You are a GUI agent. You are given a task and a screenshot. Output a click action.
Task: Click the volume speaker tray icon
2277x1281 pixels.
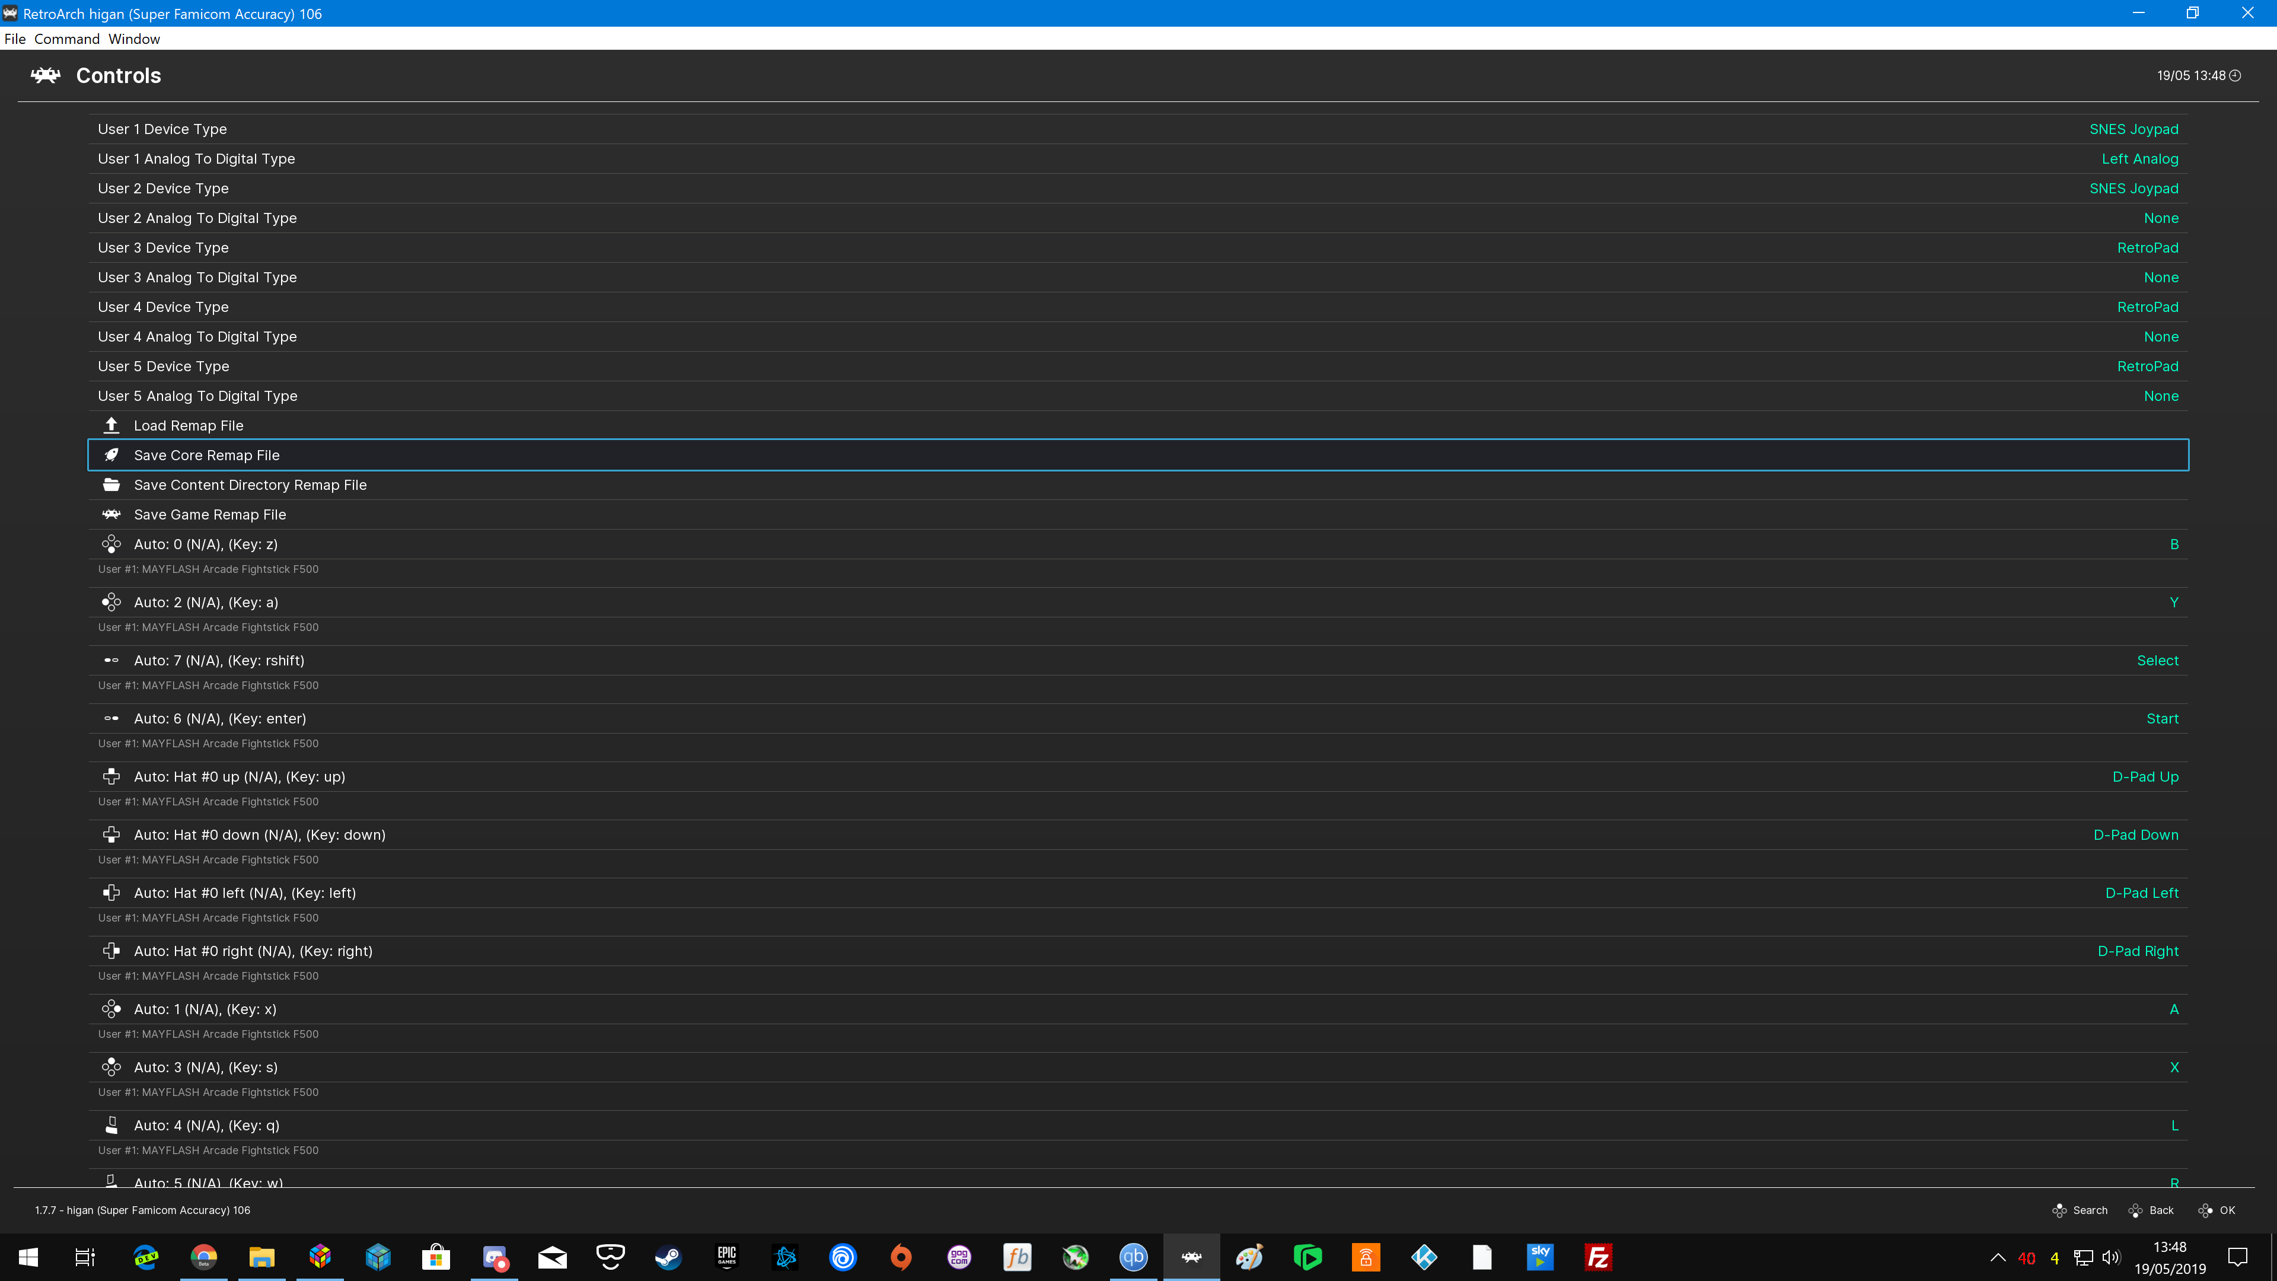[2112, 1257]
